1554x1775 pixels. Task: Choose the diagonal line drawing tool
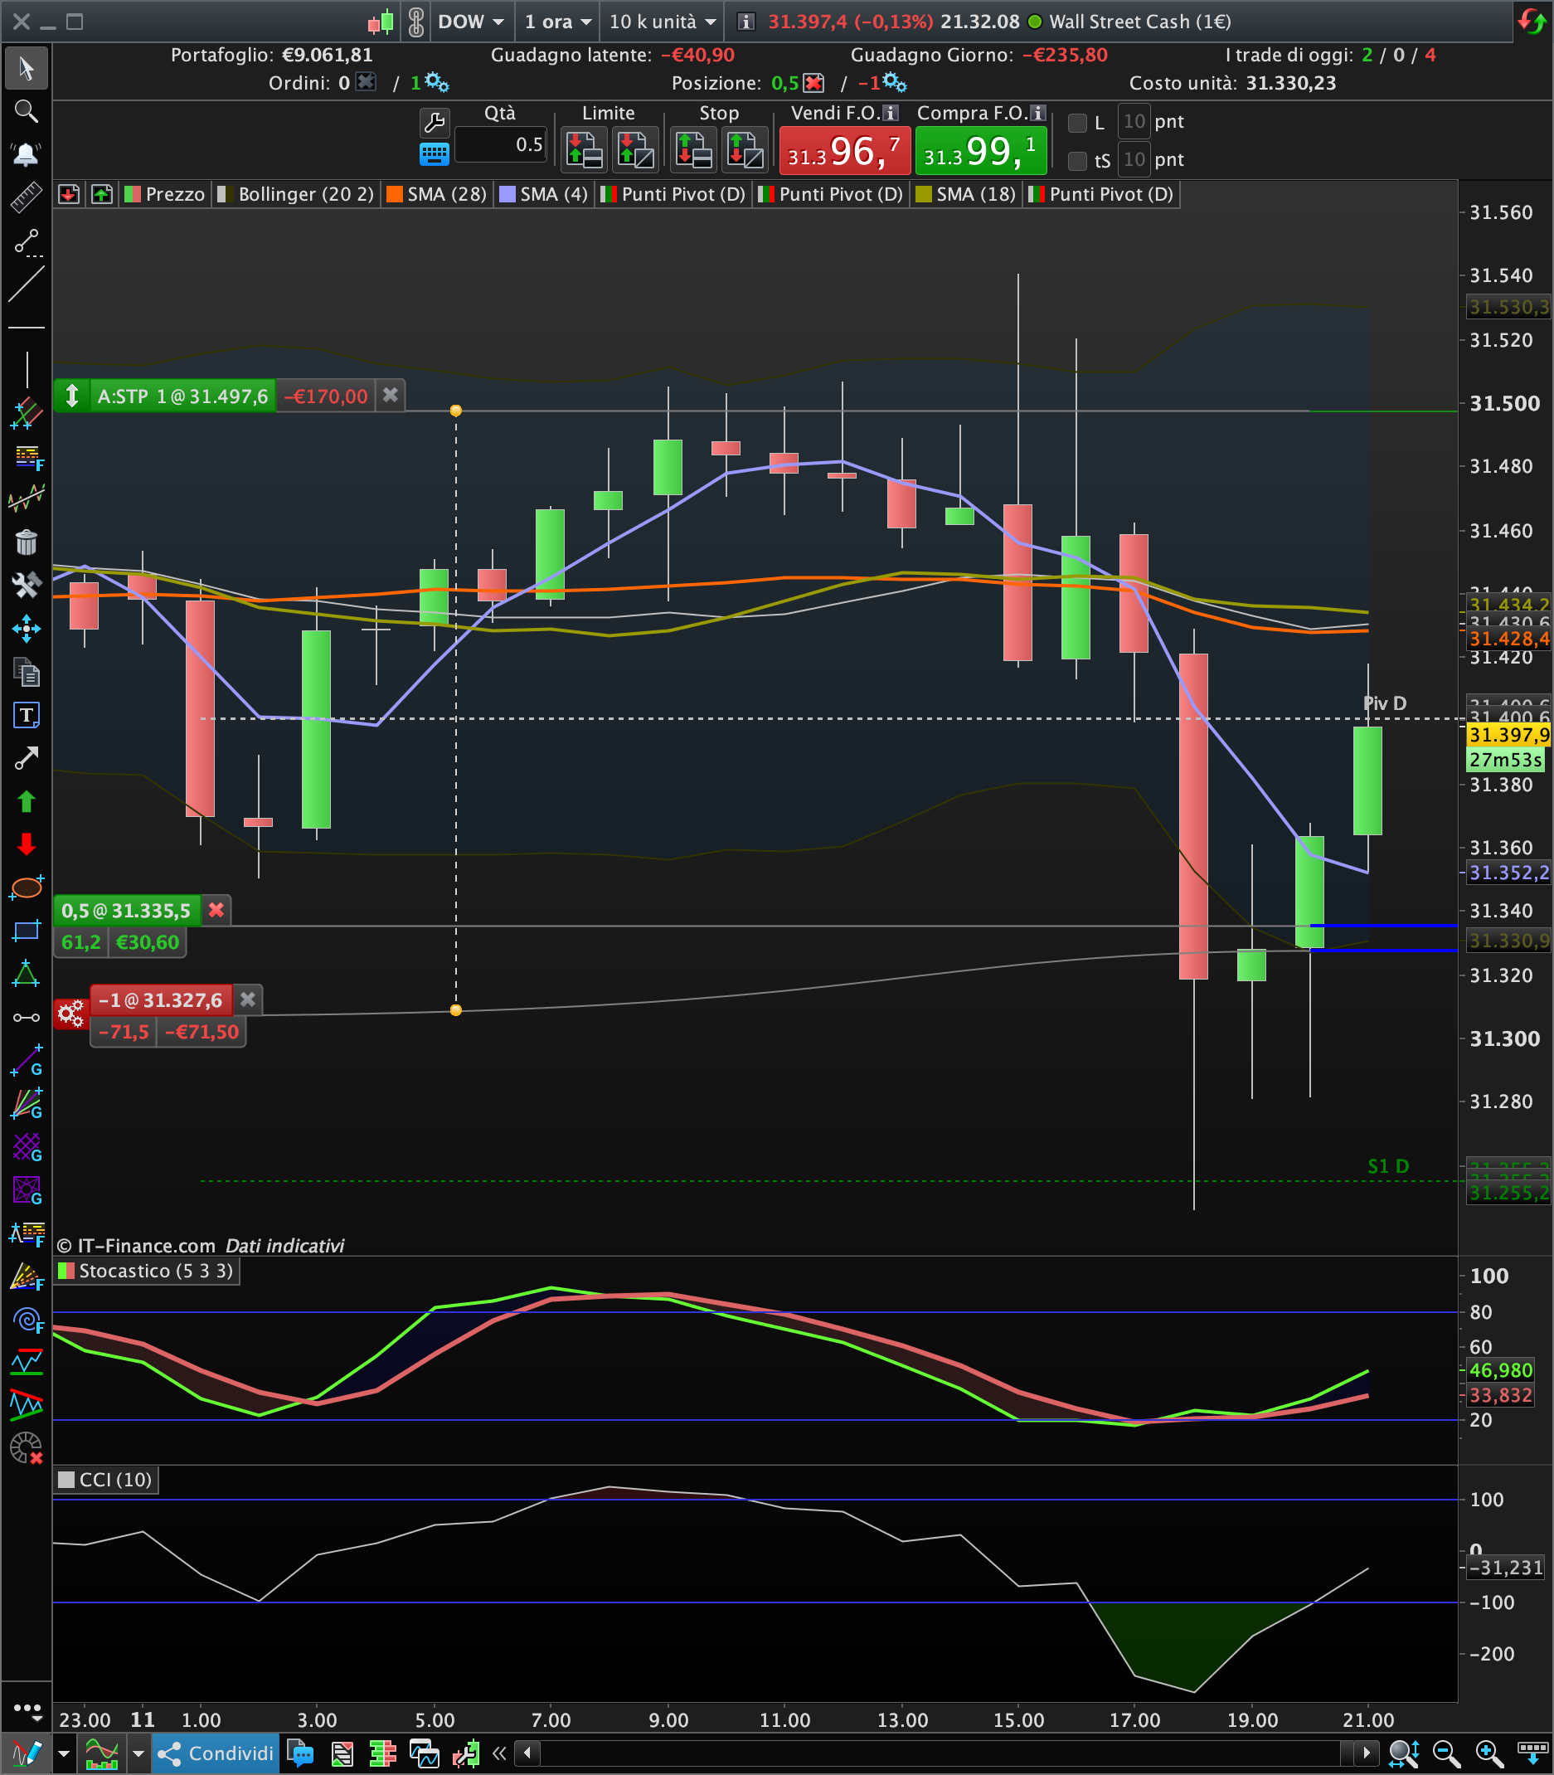point(26,284)
